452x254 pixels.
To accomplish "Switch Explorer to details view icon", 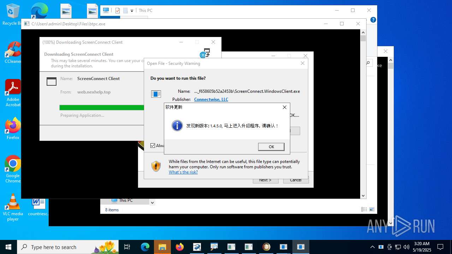I will tap(364, 210).
